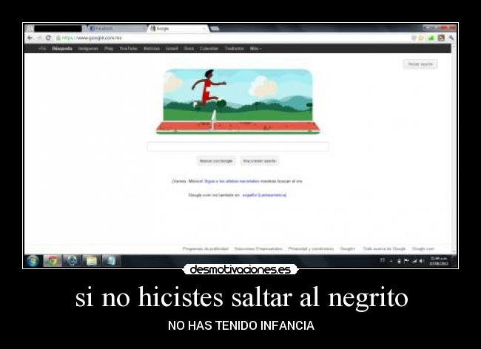The width and height of the screenshot is (481, 349).
Task: Click the Google+ footer link
Action: [x=348, y=248]
